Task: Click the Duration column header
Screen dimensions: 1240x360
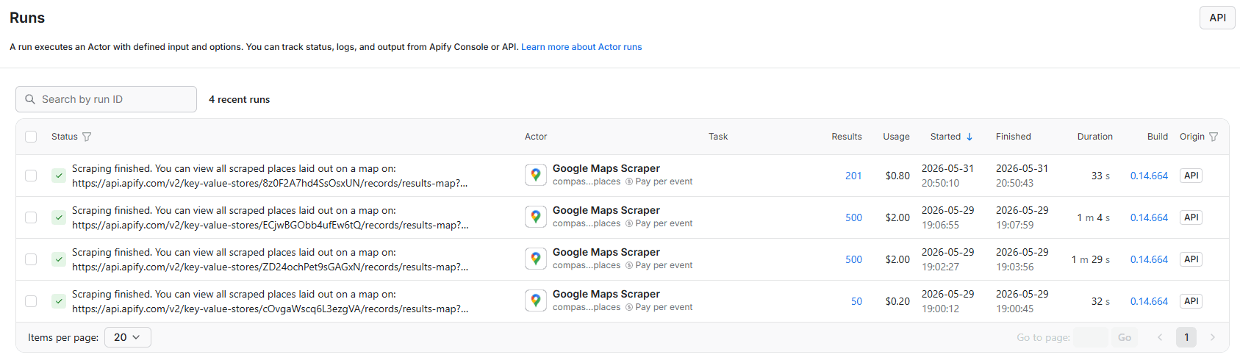Action: (1095, 137)
